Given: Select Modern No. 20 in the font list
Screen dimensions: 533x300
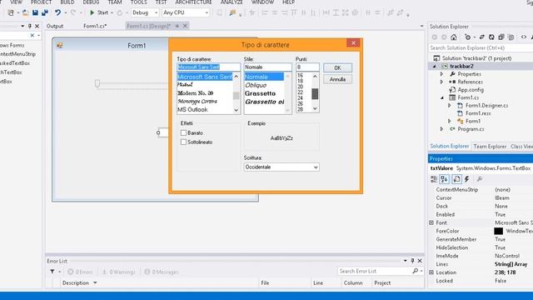Looking at the screenshot, I should 196,93.
